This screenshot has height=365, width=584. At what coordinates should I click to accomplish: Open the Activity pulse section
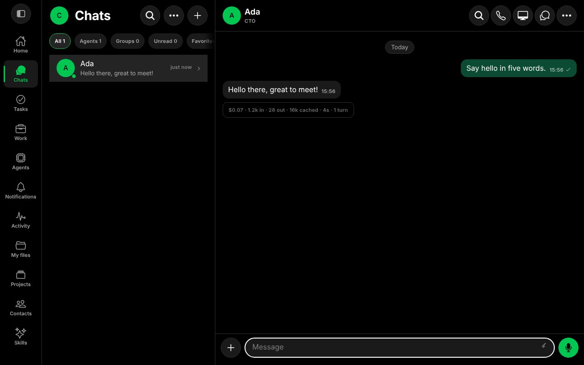point(21,220)
